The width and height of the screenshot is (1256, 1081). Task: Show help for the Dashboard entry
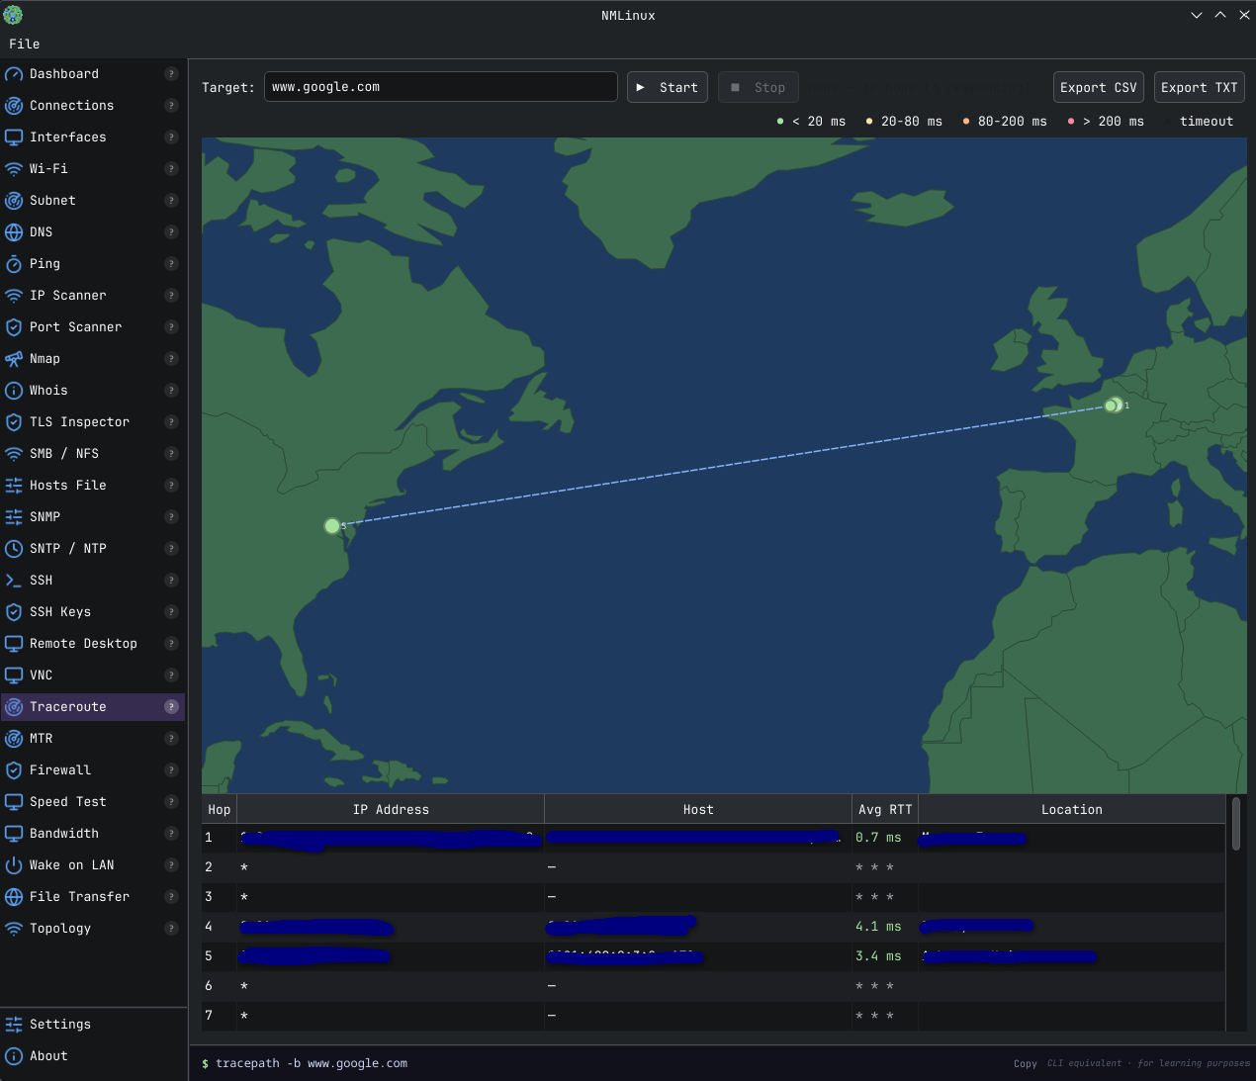click(171, 74)
